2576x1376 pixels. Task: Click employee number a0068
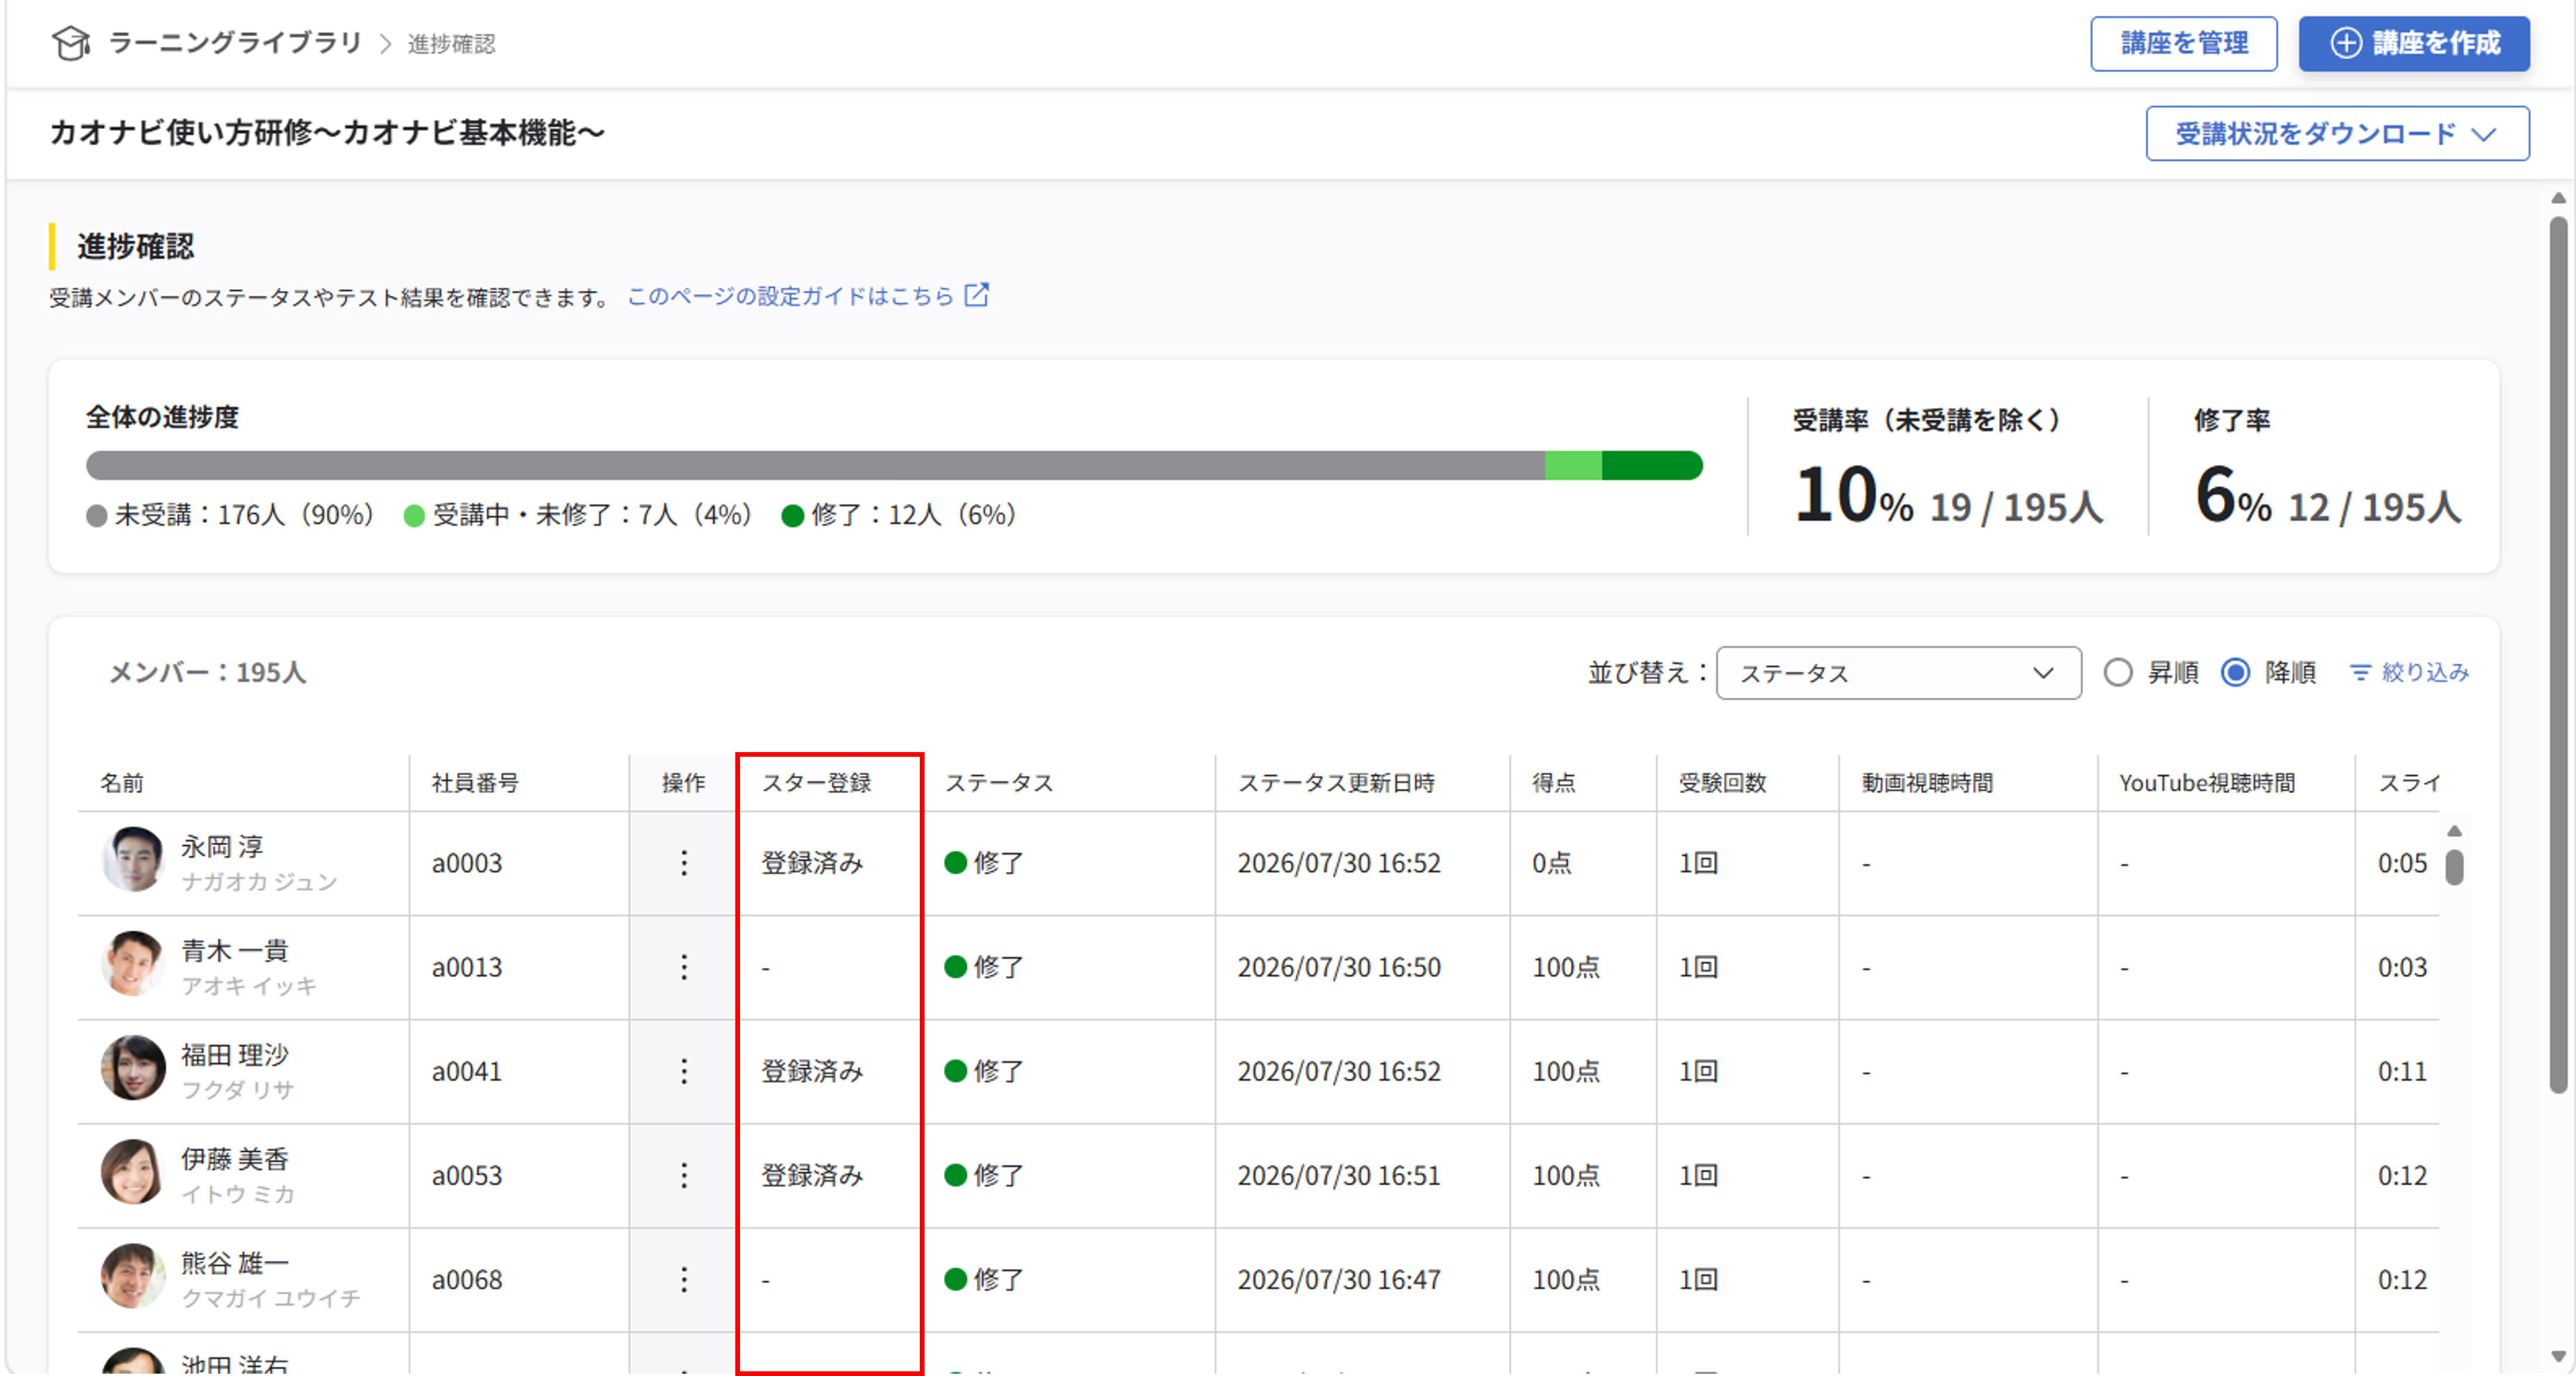[x=467, y=1279]
